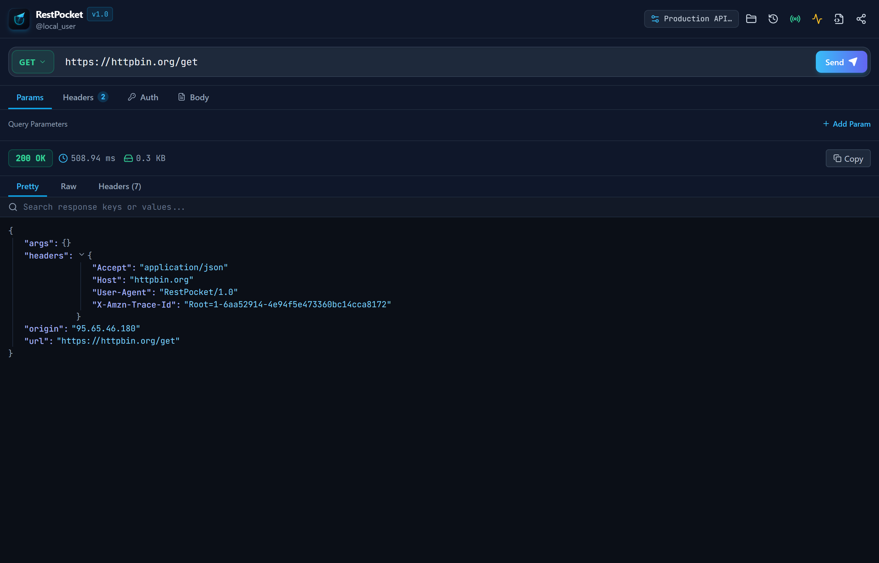Add a new query param
Image resolution: width=879 pixels, height=563 pixels.
point(846,124)
